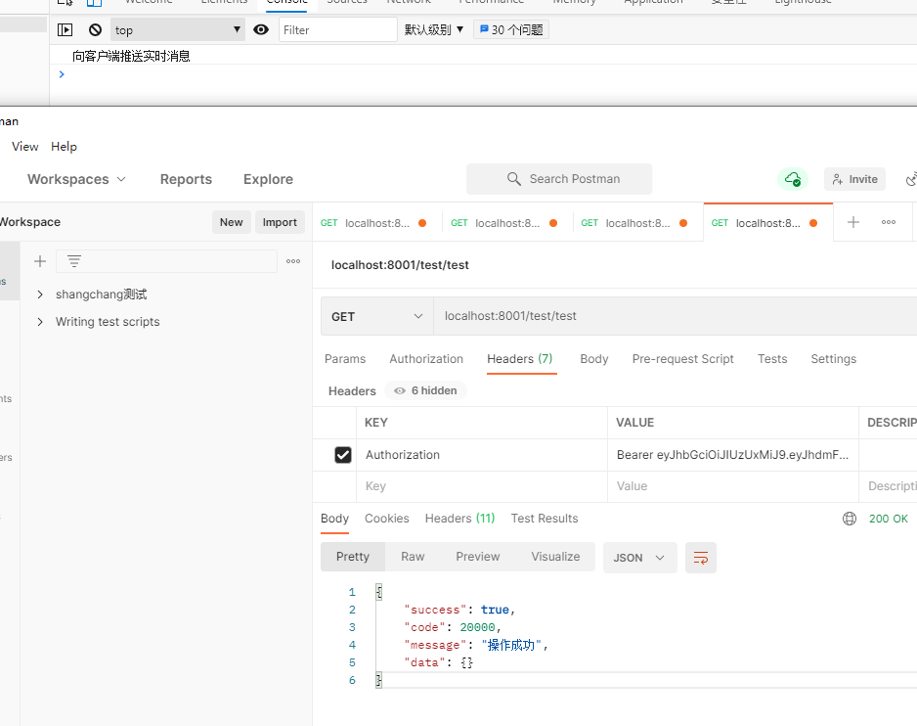
Task: Toggle live expression eye icon
Action: [x=261, y=30]
